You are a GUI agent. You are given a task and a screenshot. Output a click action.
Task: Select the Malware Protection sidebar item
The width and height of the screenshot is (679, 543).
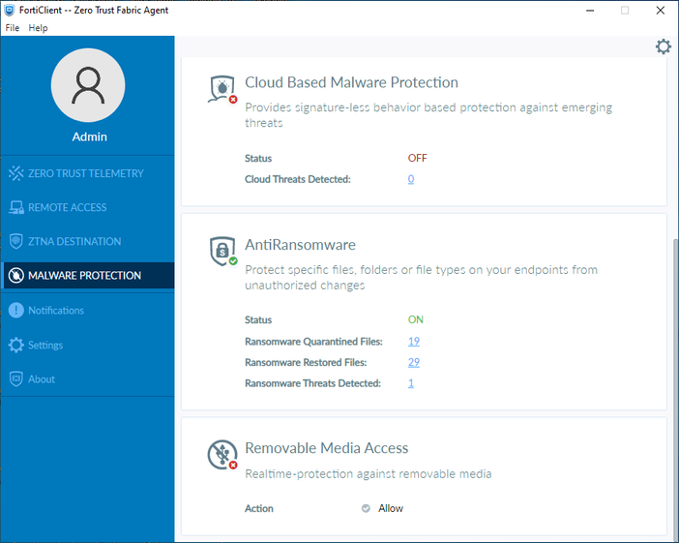(84, 276)
